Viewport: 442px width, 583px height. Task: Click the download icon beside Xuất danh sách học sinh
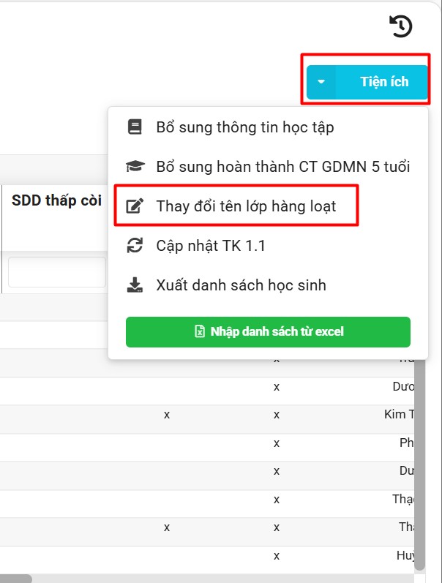tap(135, 285)
